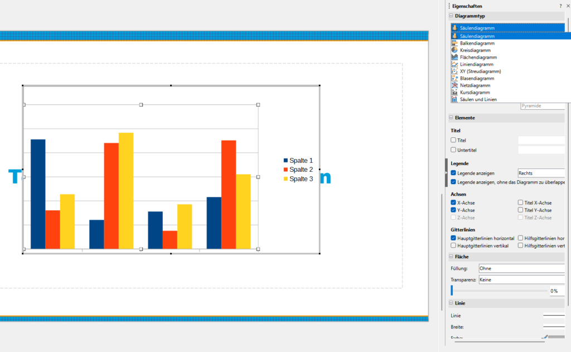This screenshot has height=352, width=571.
Task: Choose XY (Streudiagramm) scatter icon
Action: [454, 71]
